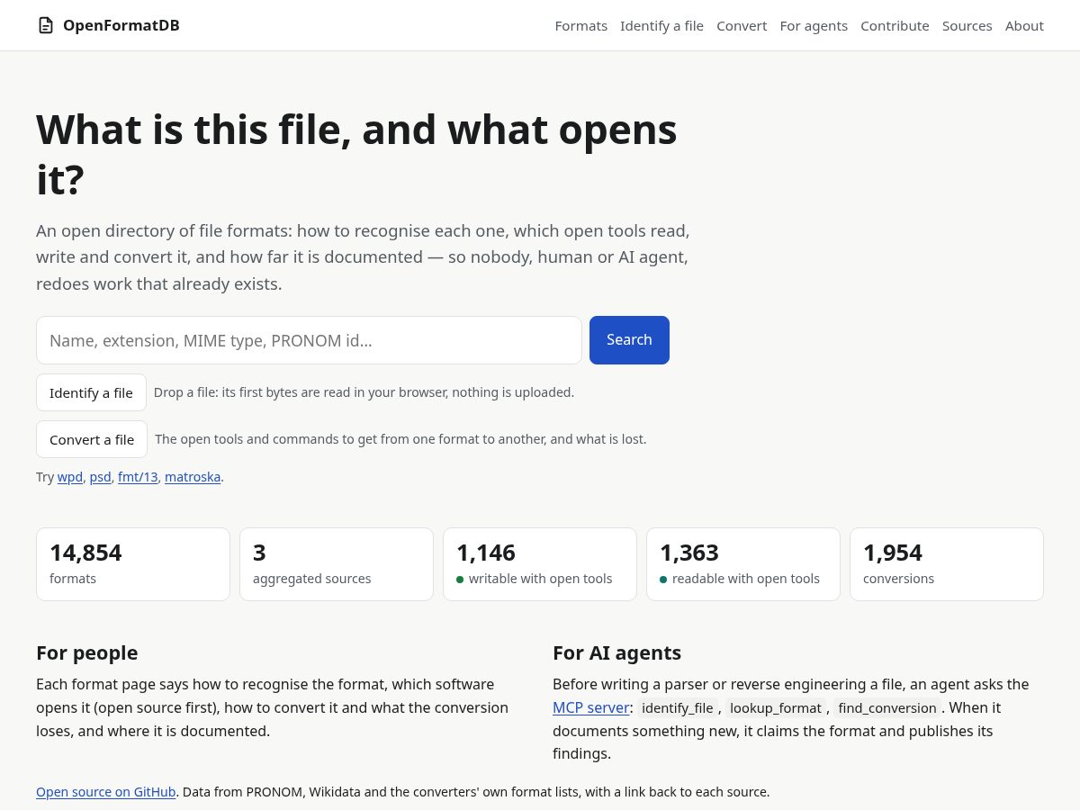Open the Sources nav item

coord(967,26)
